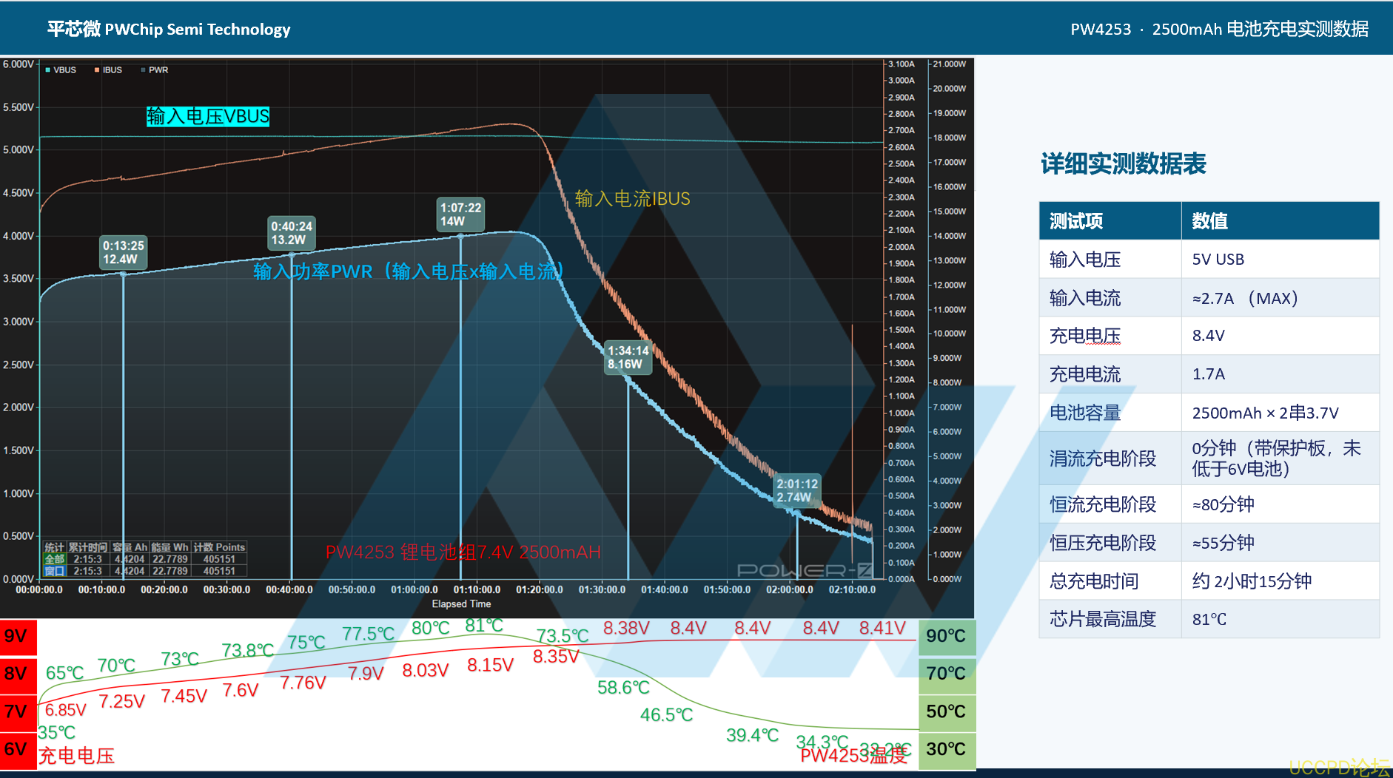Click the 输入电流IBUS curve label
This screenshot has height=778, width=1393.
coord(633,198)
